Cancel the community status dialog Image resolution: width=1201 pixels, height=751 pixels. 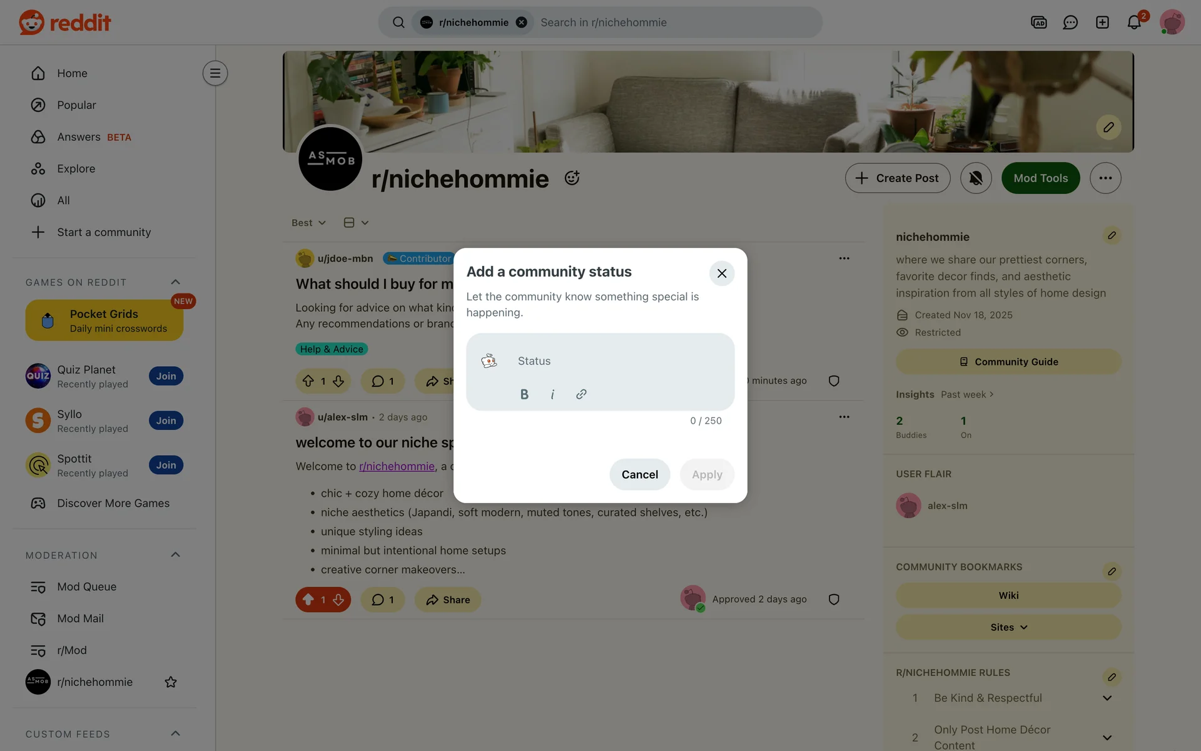click(639, 474)
